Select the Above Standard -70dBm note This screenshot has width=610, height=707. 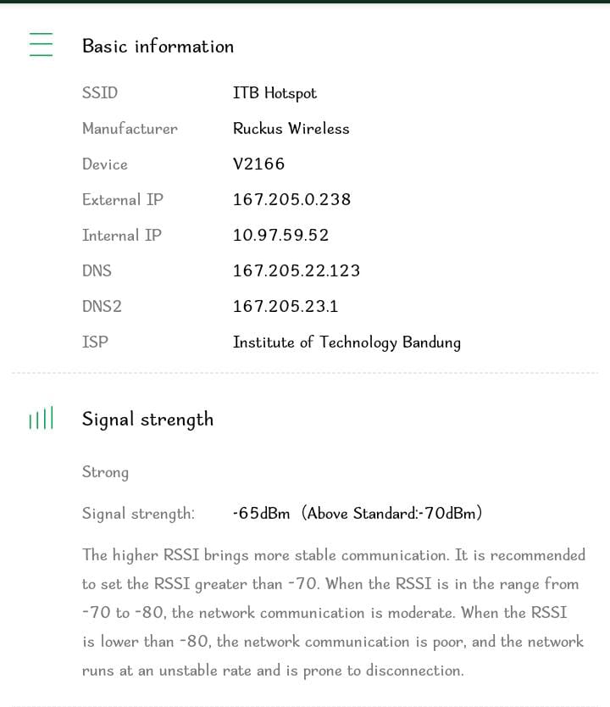pos(391,513)
